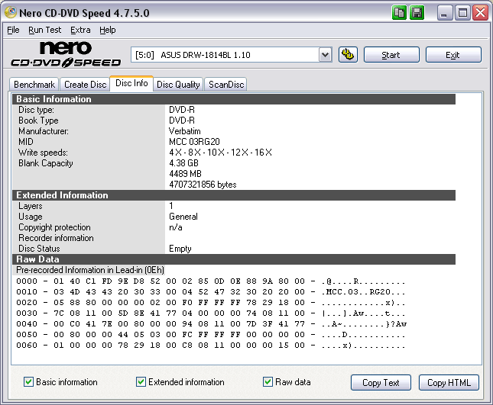Click the raw data row starting 0050

(211, 334)
